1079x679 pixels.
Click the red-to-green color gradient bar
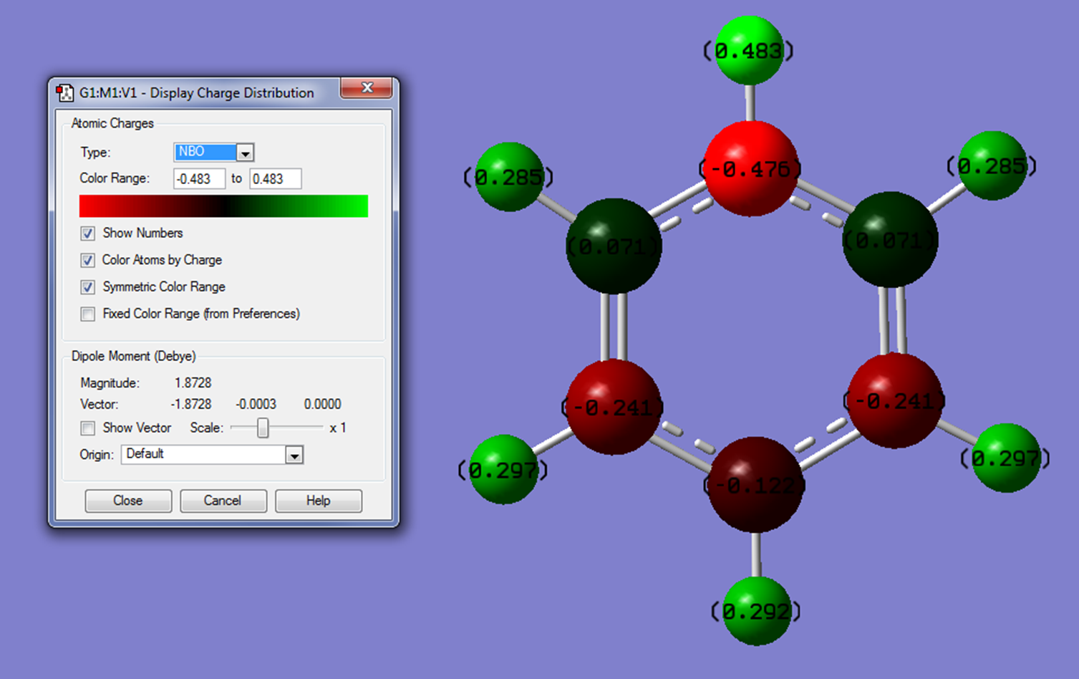[x=223, y=206]
